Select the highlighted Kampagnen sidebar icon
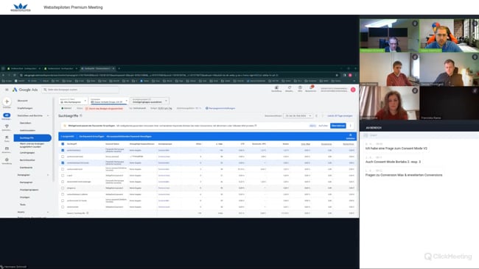Viewport: 479px width, 269px height. [7, 115]
